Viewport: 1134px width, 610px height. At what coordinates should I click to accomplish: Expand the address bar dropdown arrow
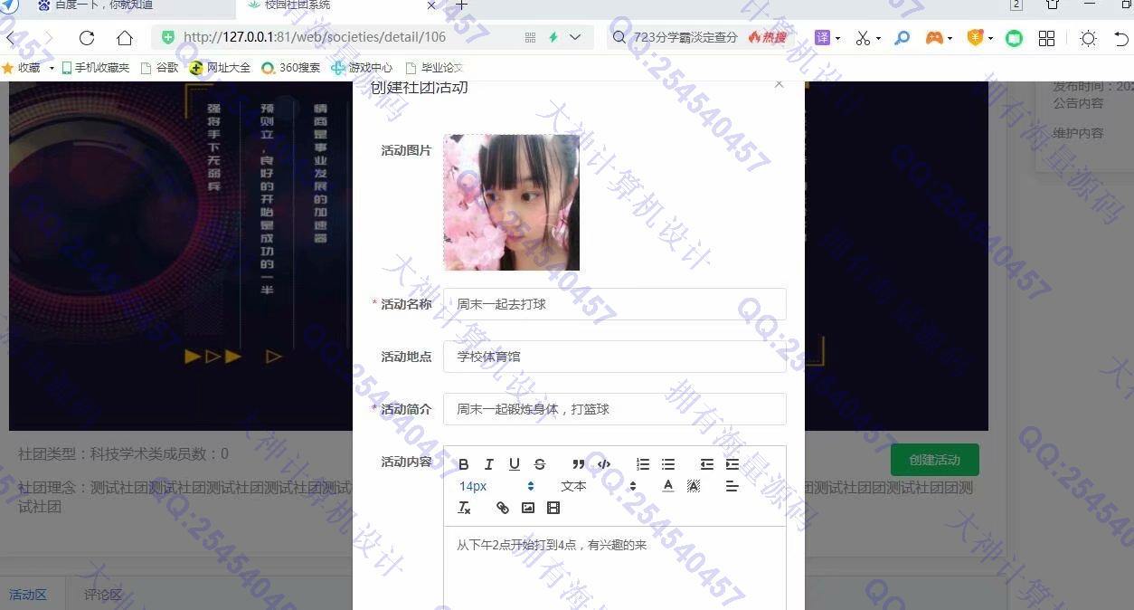[575, 37]
